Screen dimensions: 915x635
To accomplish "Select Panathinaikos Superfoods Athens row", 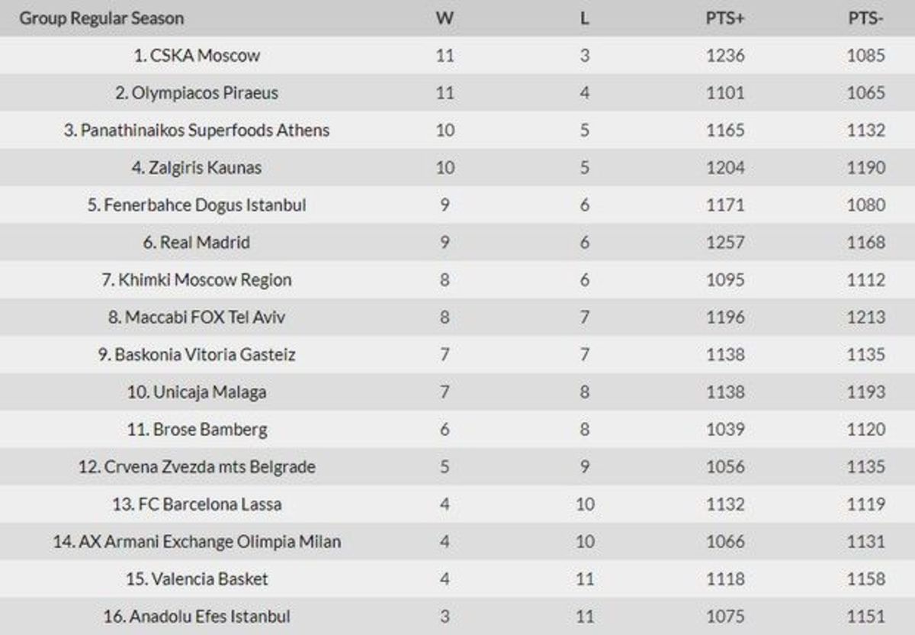I will click(x=457, y=131).
